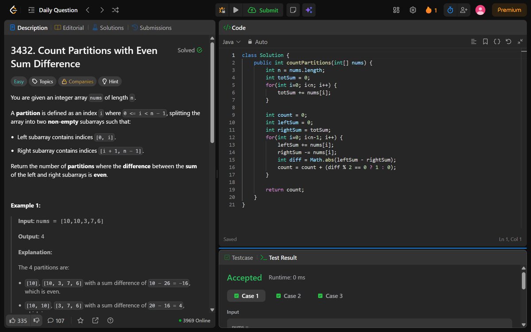Click the Saved status text
Image resolution: width=531 pixels, height=332 pixels.
[x=230, y=239]
